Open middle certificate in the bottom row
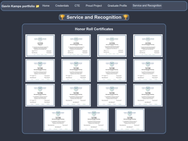Viewport: 188px width, 141px height. [x=94, y=120]
